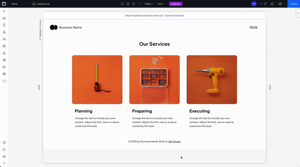This screenshot has height=167, width=300.
Task: Click the Autosave on label
Action: point(43,4)
